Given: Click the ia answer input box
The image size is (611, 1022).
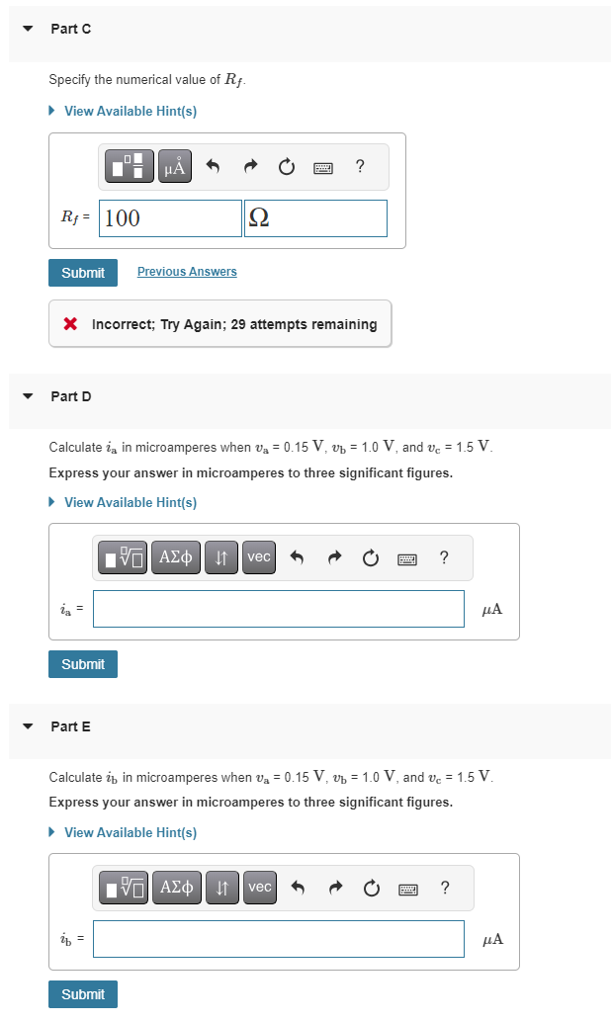Looking at the screenshot, I should point(278,608).
